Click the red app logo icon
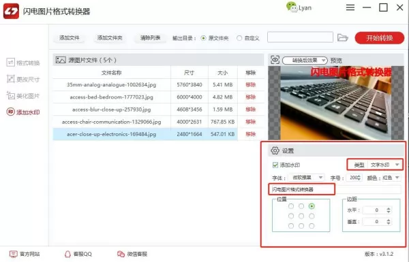This screenshot has width=409, height=262. coord(11,11)
